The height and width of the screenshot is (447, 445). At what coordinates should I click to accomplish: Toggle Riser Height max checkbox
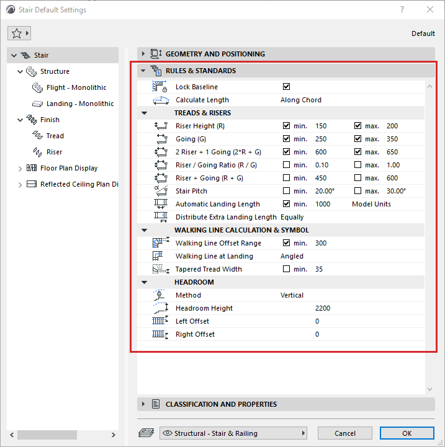click(x=357, y=126)
